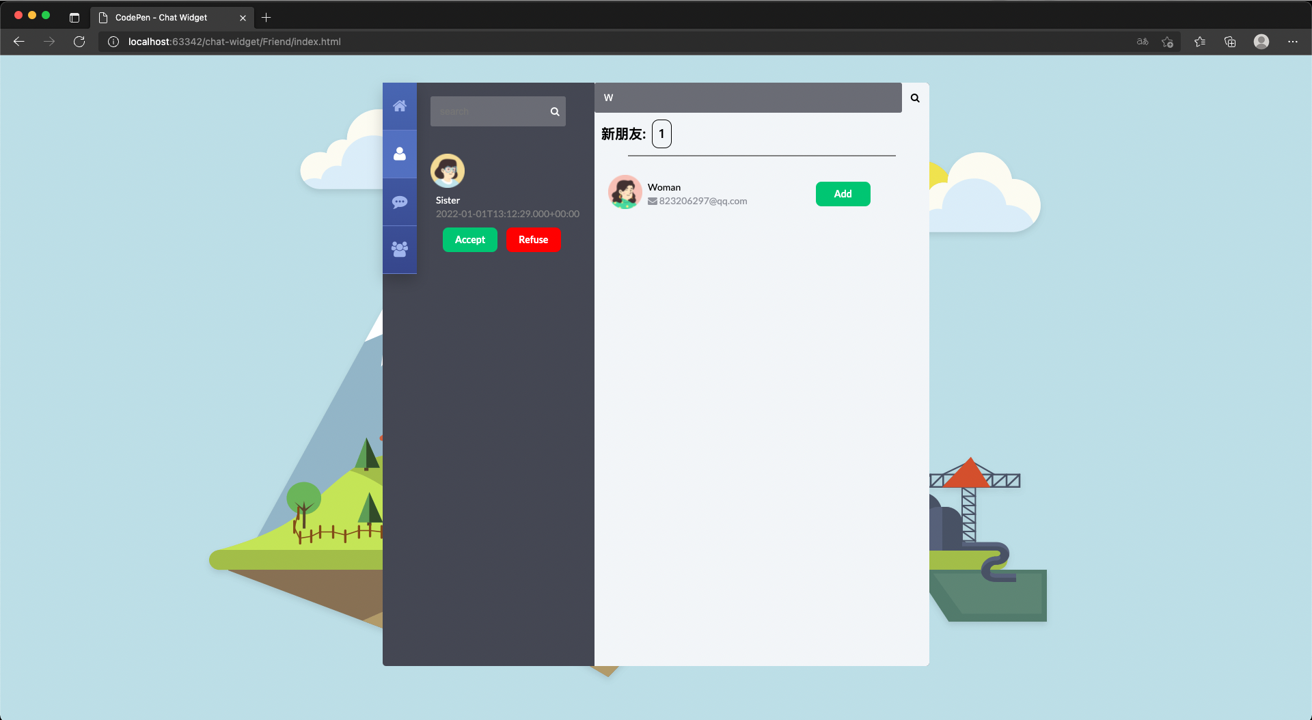
Task: Open the chat bubble icon in sidebar
Action: tap(400, 202)
